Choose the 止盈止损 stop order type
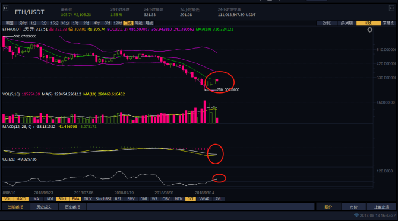Image resolution: width=398 pixels, height=221 pixels. (x=381, y=207)
